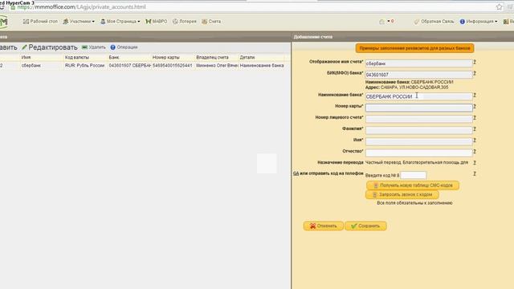This screenshot has width=514, height=289.
Task: Click the Владелец счета column header
Action: tap(212, 57)
